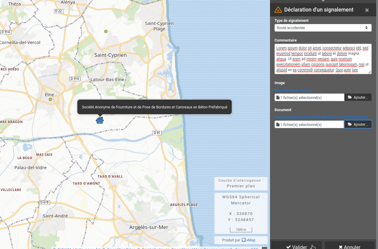Click the Document file selection field

click(309, 124)
